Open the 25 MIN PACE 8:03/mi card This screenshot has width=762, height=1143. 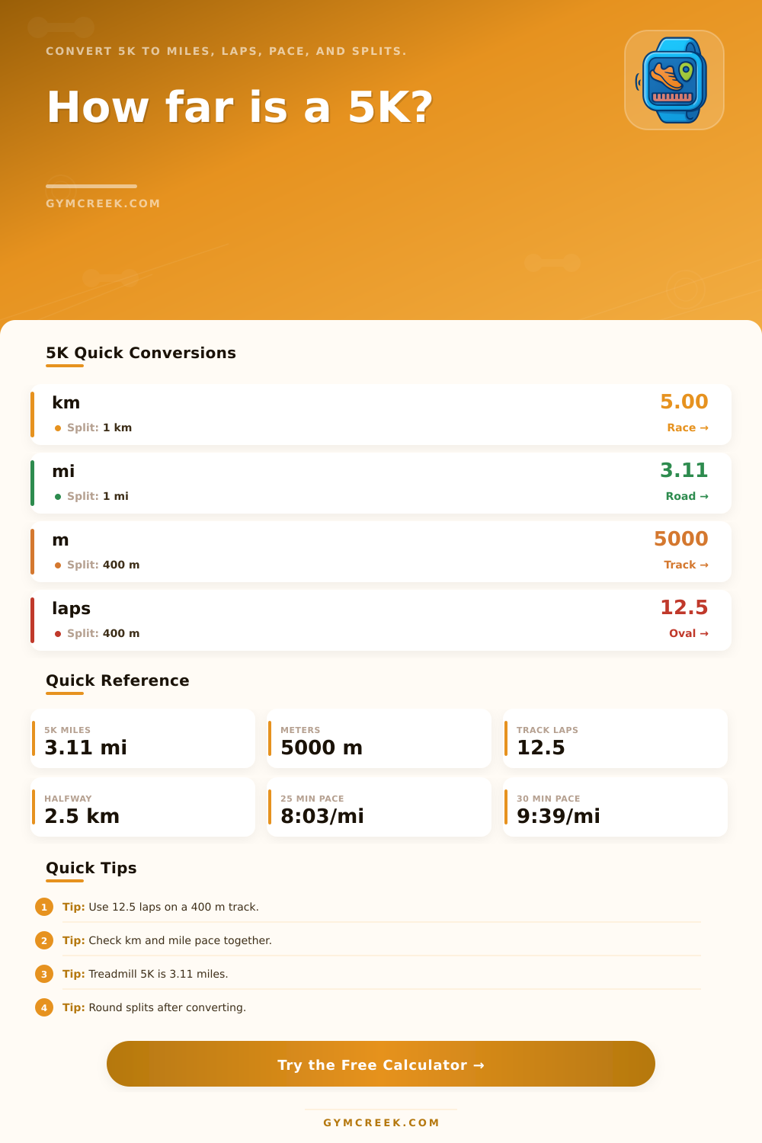(379, 807)
